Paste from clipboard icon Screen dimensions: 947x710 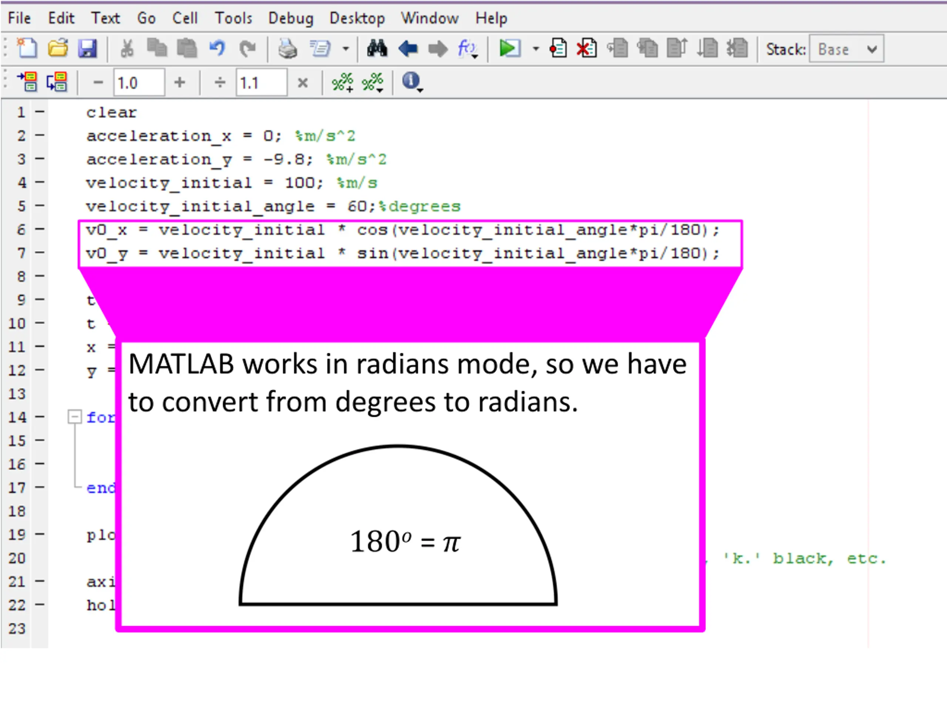pos(187,48)
